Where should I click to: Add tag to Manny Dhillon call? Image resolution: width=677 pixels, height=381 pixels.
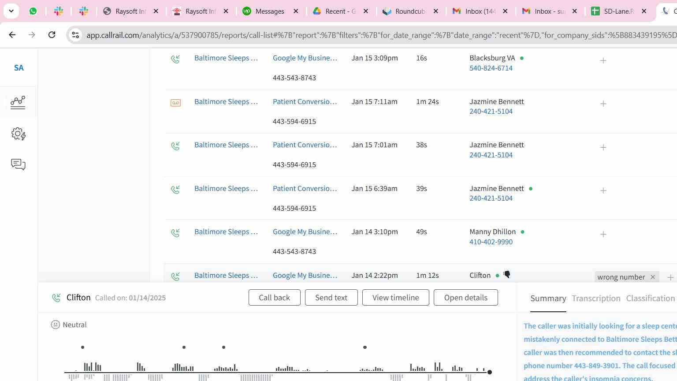click(x=603, y=234)
